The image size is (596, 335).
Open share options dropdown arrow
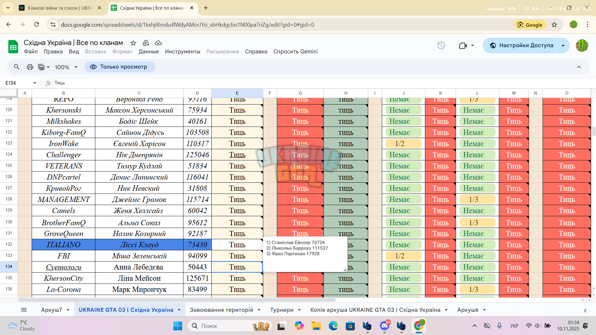click(x=563, y=46)
